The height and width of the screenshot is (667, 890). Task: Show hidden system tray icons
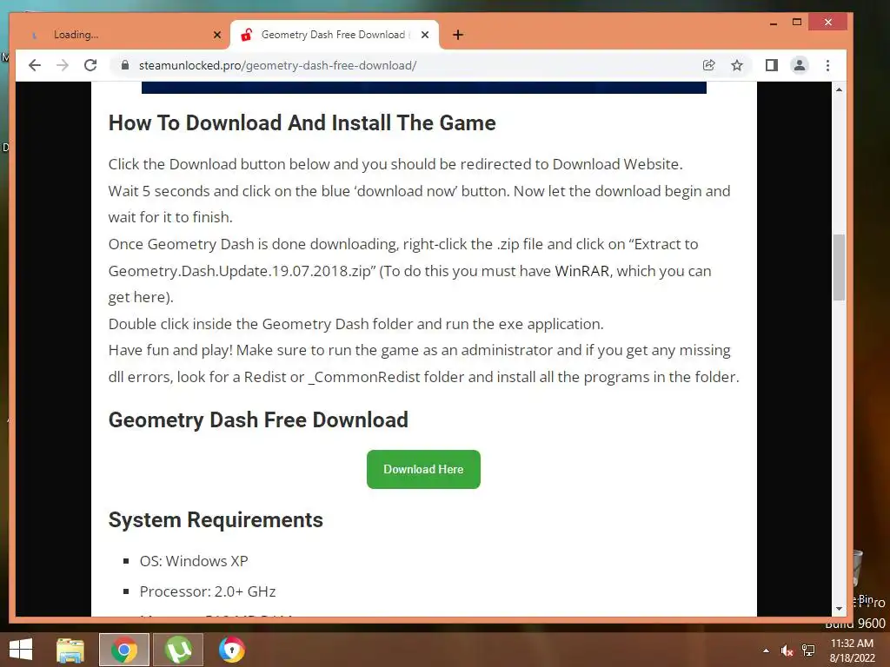[x=767, y=650]
